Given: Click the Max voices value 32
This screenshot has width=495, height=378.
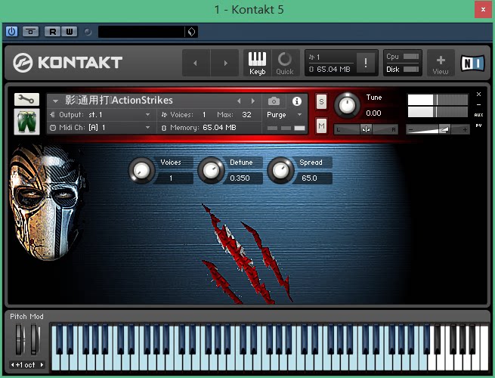Looking at the screenshot, I should [246, 115].
